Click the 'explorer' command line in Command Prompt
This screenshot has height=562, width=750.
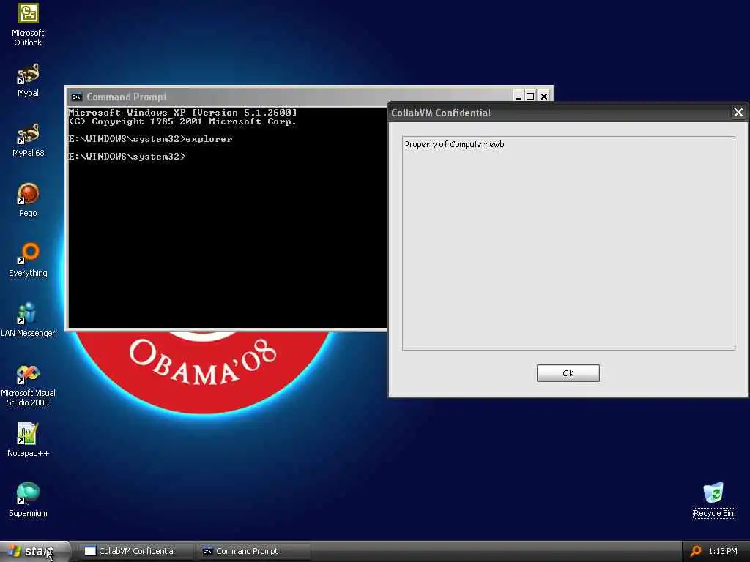(150, 139)
